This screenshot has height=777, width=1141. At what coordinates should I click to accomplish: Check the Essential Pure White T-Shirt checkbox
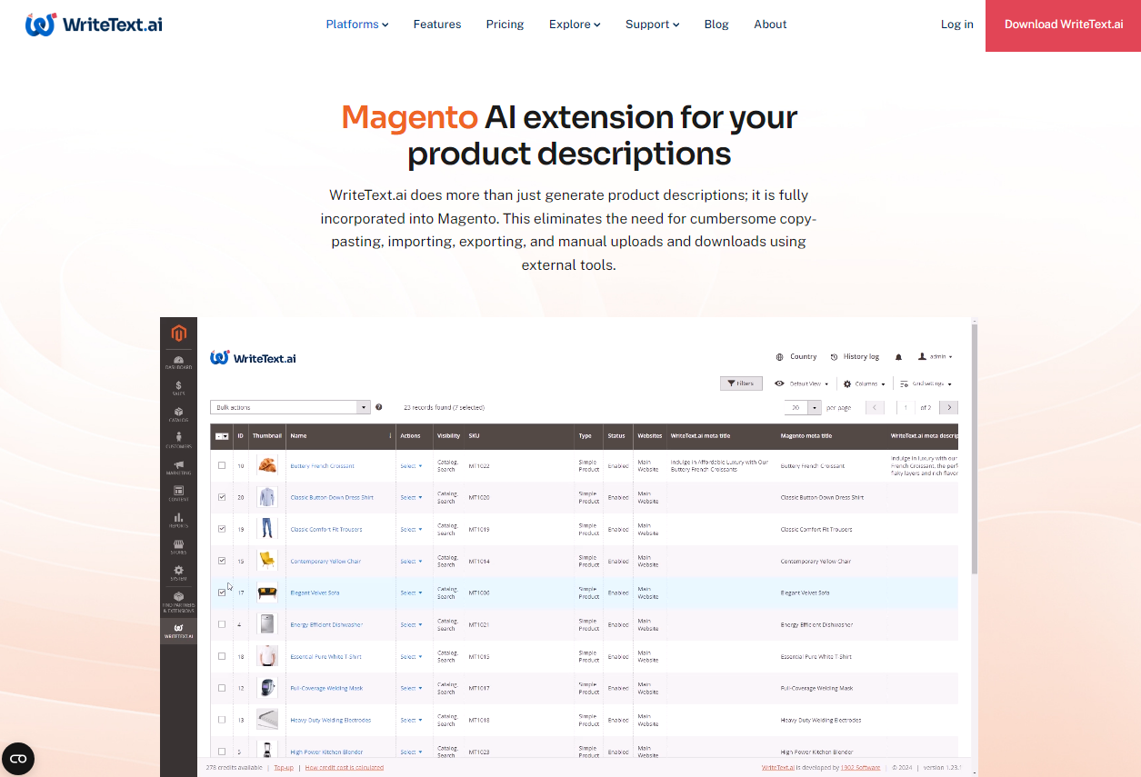pyautogui.click(x=222, y=656)
